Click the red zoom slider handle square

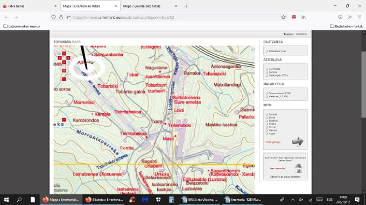pyautogui.click(x=64, y=79)
